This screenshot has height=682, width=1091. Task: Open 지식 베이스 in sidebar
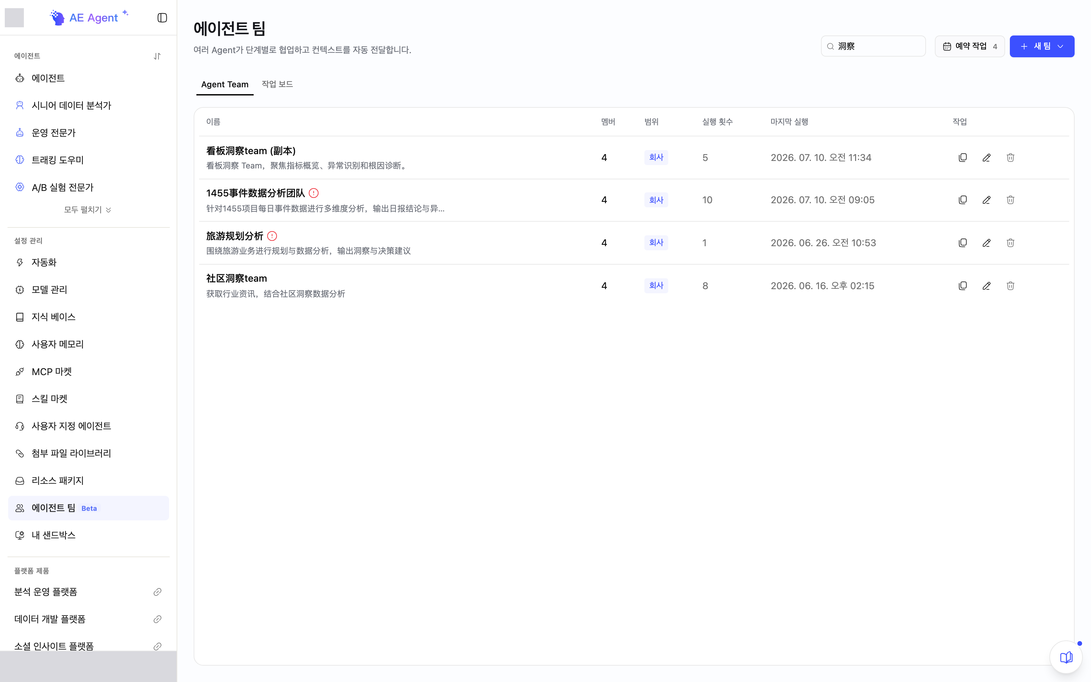[x=88, y=317]
